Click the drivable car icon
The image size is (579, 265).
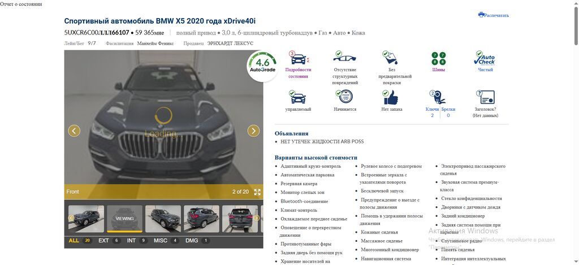[298, 97]
